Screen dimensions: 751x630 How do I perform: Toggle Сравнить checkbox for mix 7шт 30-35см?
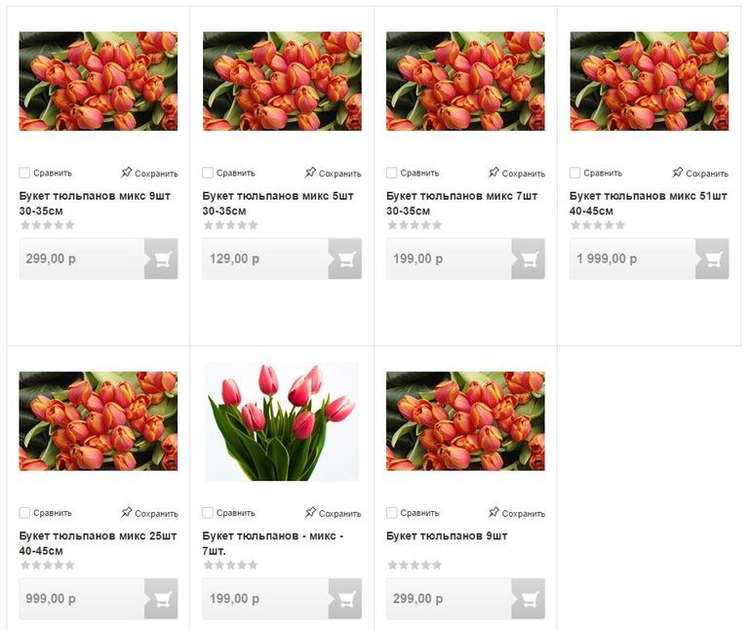391,173
